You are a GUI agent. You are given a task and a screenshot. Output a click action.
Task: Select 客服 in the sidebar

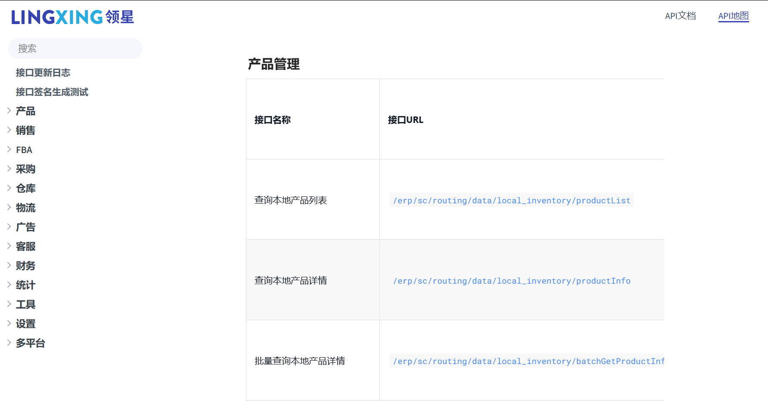coord(25,246)
